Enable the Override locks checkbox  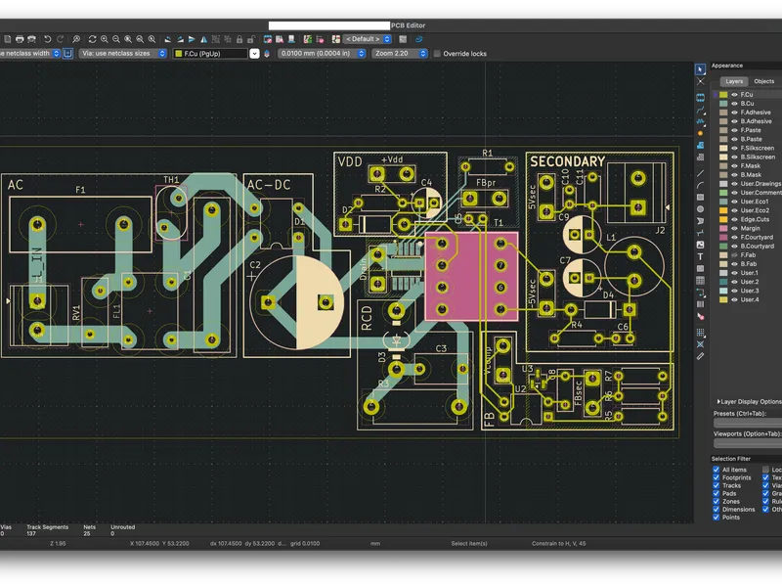[437, 54]
